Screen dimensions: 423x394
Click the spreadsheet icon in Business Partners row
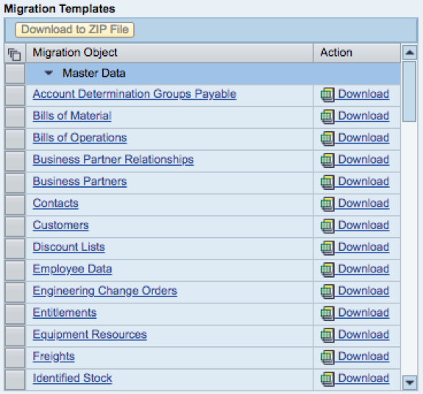pyautogui.click(x=327, y=183)
